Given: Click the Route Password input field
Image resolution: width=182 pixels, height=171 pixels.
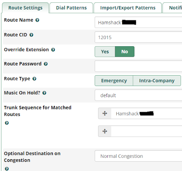Looking at the screenshot, I should pyautogui.click(x=139, y=66).
